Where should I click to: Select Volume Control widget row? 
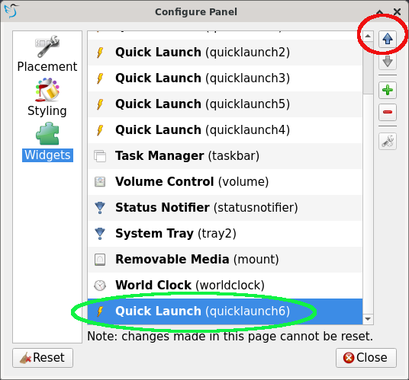[x=225, y=182]
